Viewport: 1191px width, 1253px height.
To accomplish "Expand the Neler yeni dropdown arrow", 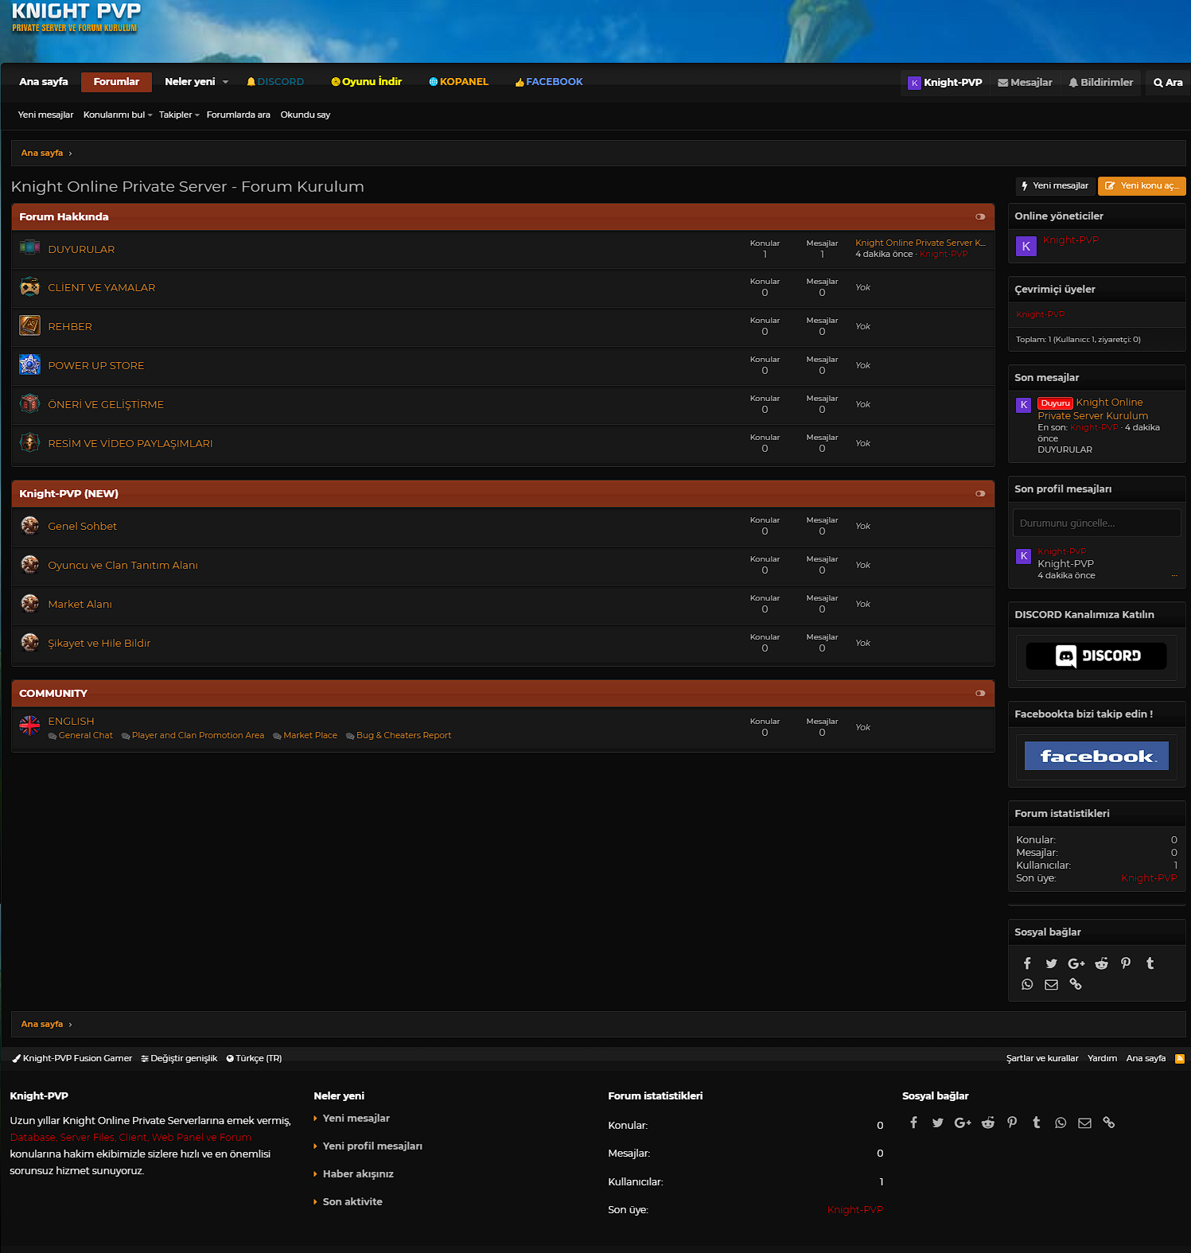I will click(x=225, y=82).
